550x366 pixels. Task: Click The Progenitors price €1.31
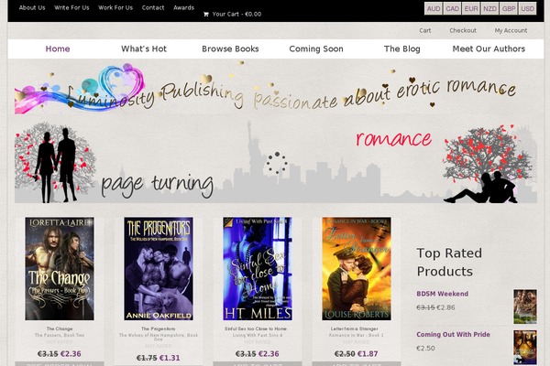pyautogui.click(x=170, y=358)
